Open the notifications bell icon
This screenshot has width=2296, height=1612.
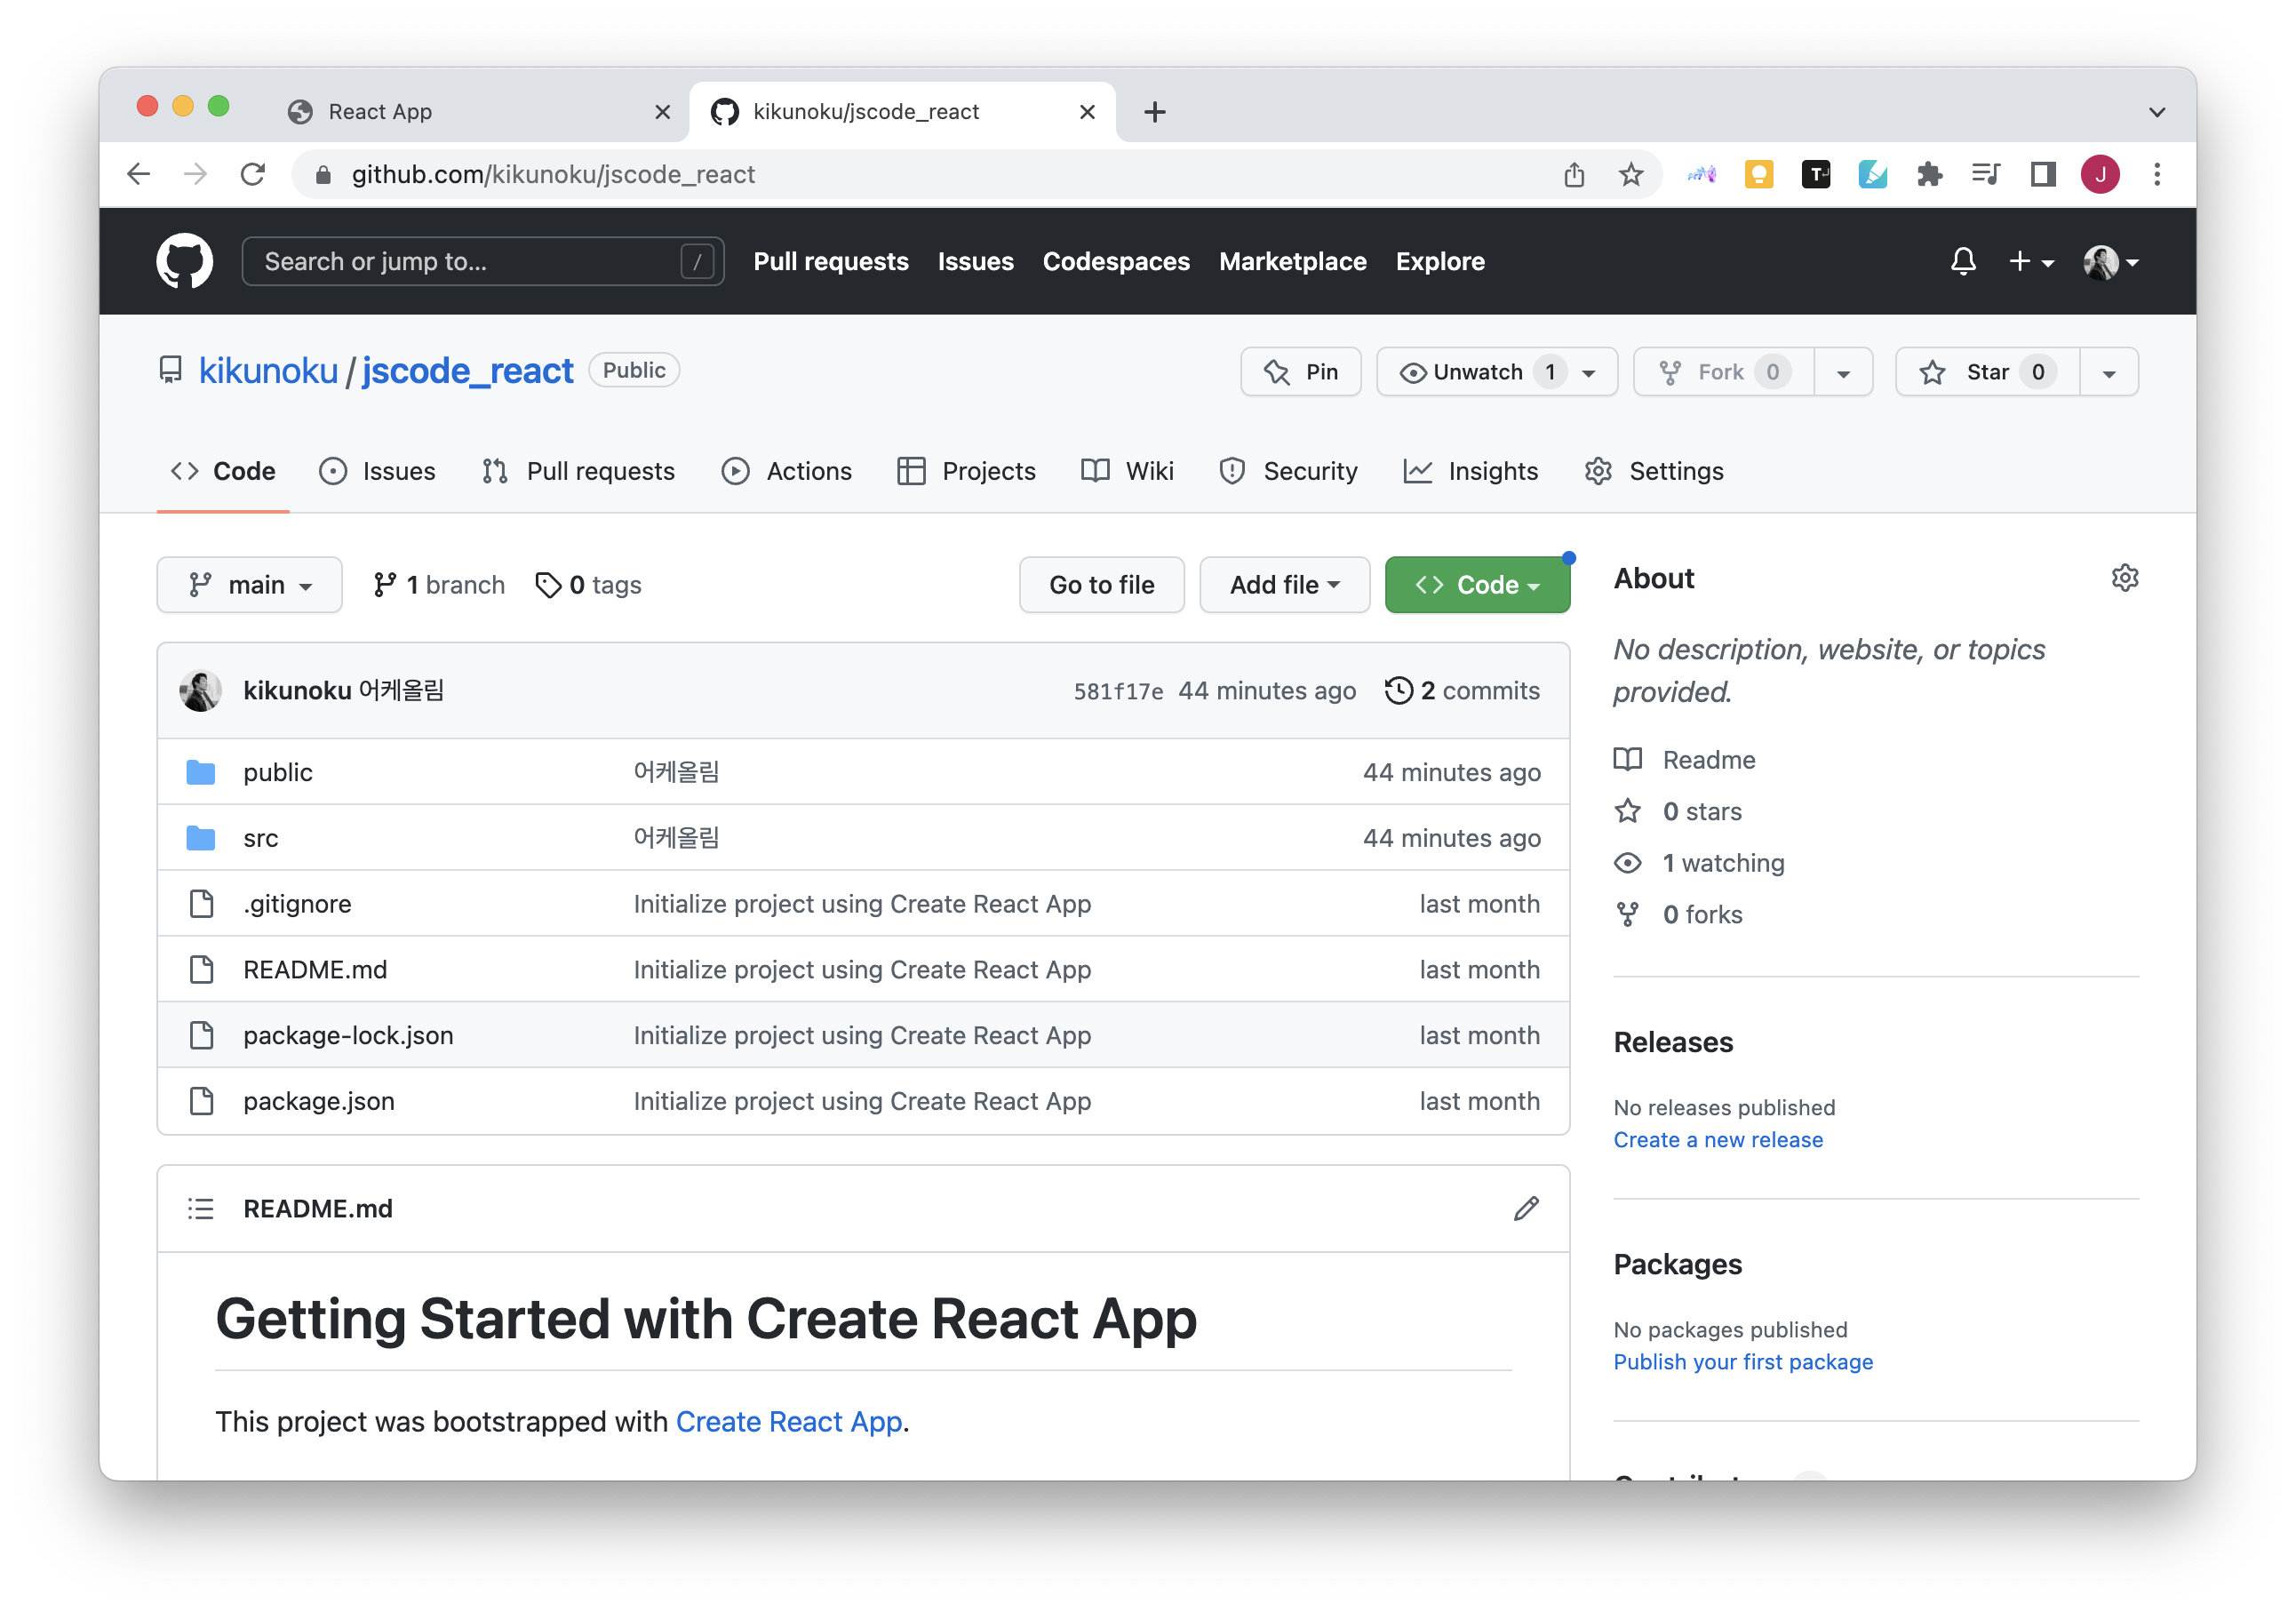pyautogui.click(x=1963, y=261)
